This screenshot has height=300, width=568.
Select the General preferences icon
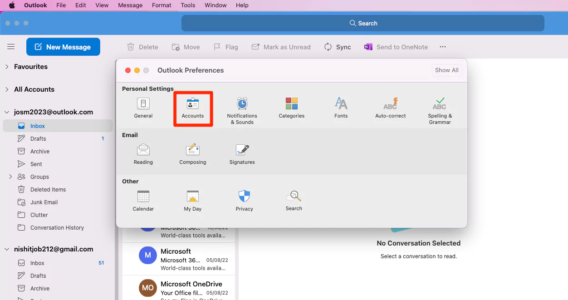point(143,108)
